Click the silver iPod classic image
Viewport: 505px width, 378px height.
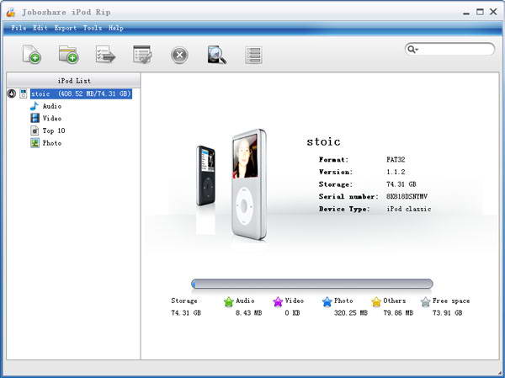pyautogui.click(x=248, y=184)
